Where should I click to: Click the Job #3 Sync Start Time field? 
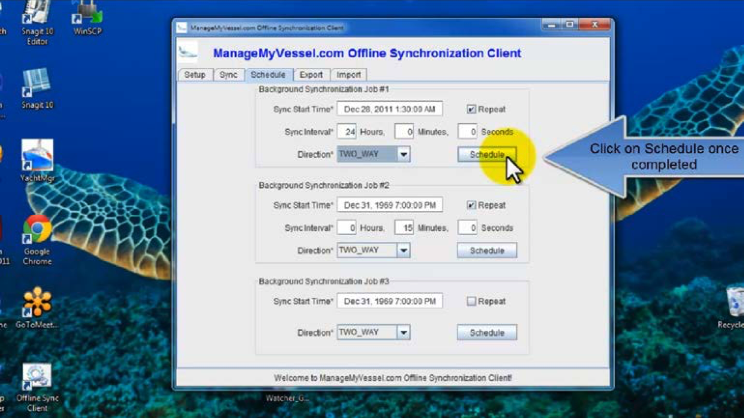point(389,301)
